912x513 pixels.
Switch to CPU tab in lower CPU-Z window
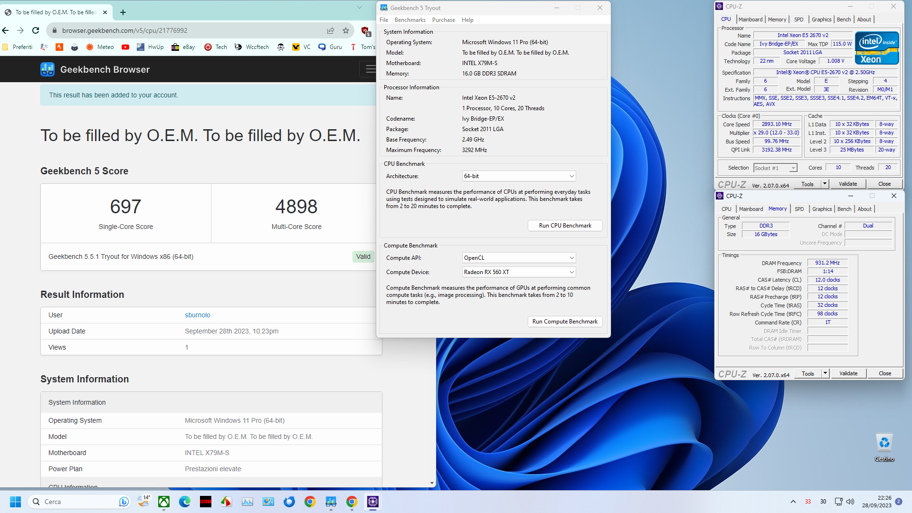coord(727,209)
